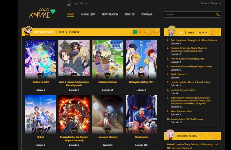Open Maou Gakuin no Futekigousha entry
Viewport: 231px width, 150px height.
[190, 101]
